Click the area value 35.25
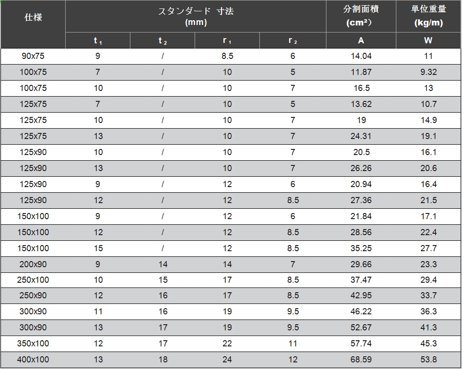 click(x=361, y=248)
